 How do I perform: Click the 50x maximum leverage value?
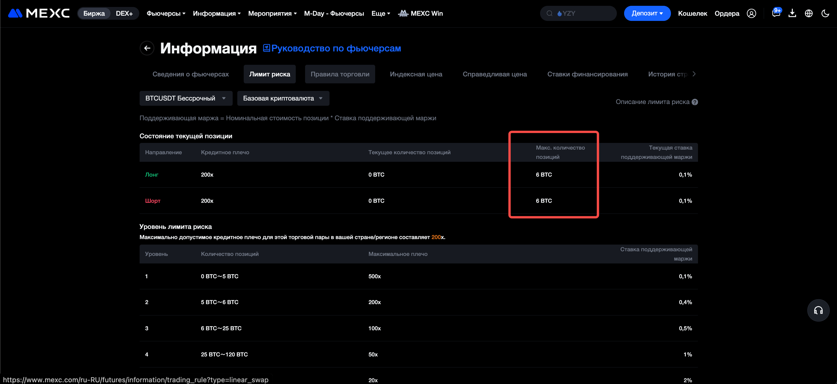[373, 354]
